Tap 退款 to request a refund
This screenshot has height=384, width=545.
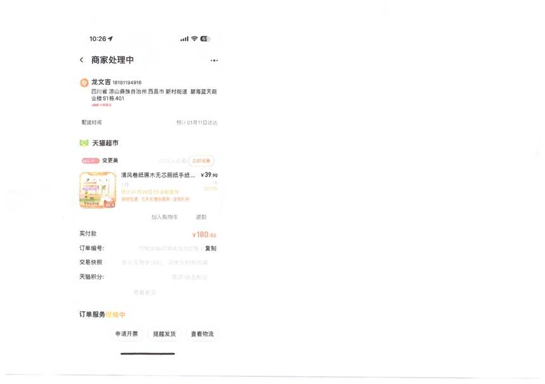202,217
